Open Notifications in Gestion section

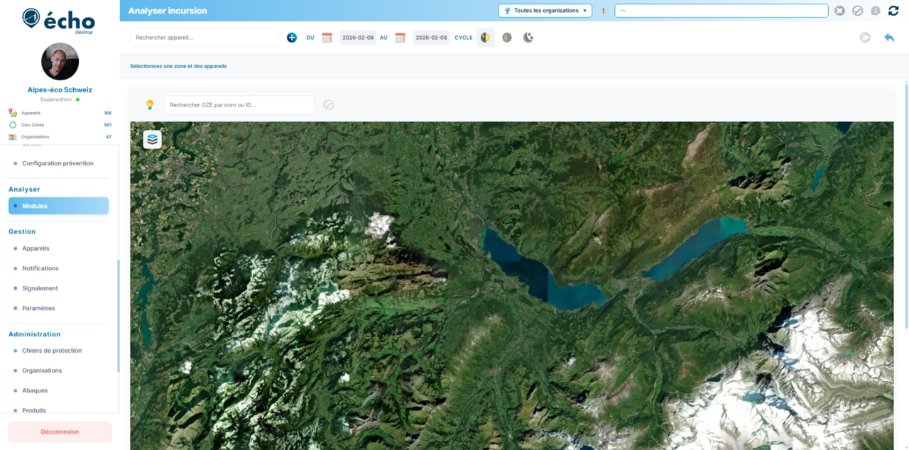40,268
